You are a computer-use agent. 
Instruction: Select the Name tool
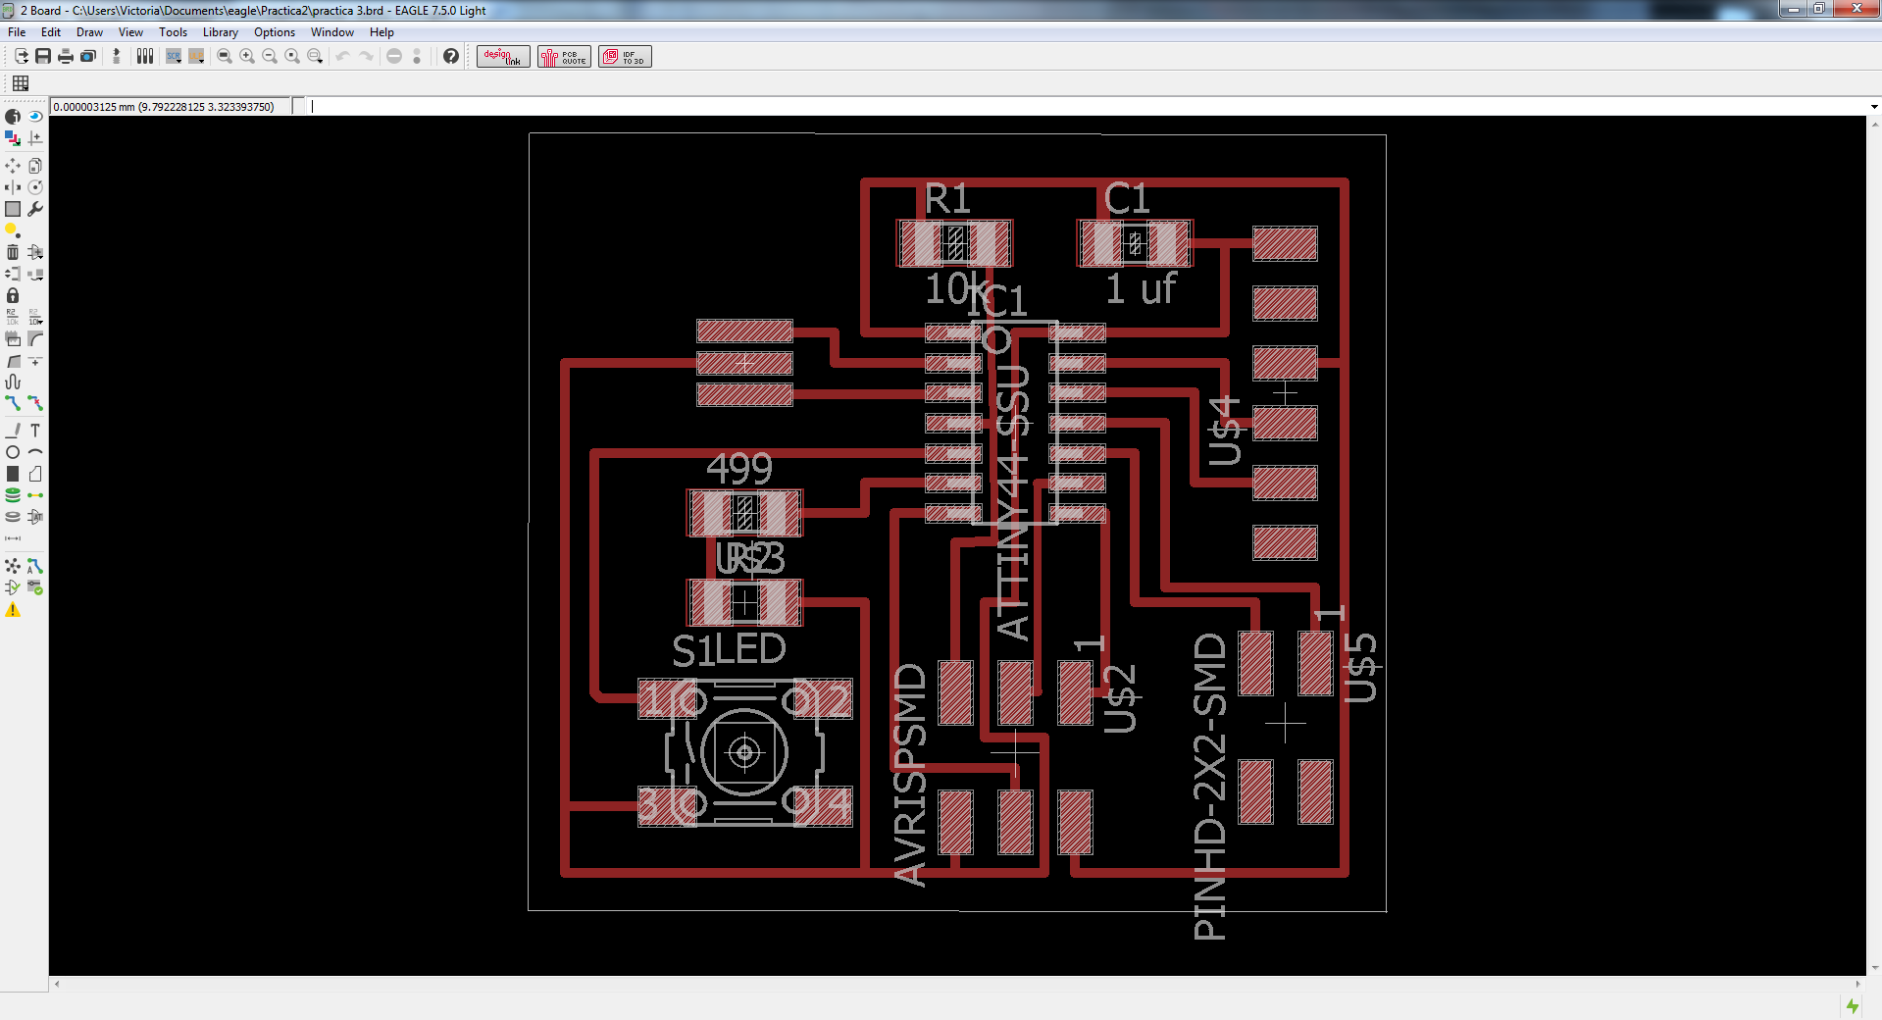tap(13, 317)
